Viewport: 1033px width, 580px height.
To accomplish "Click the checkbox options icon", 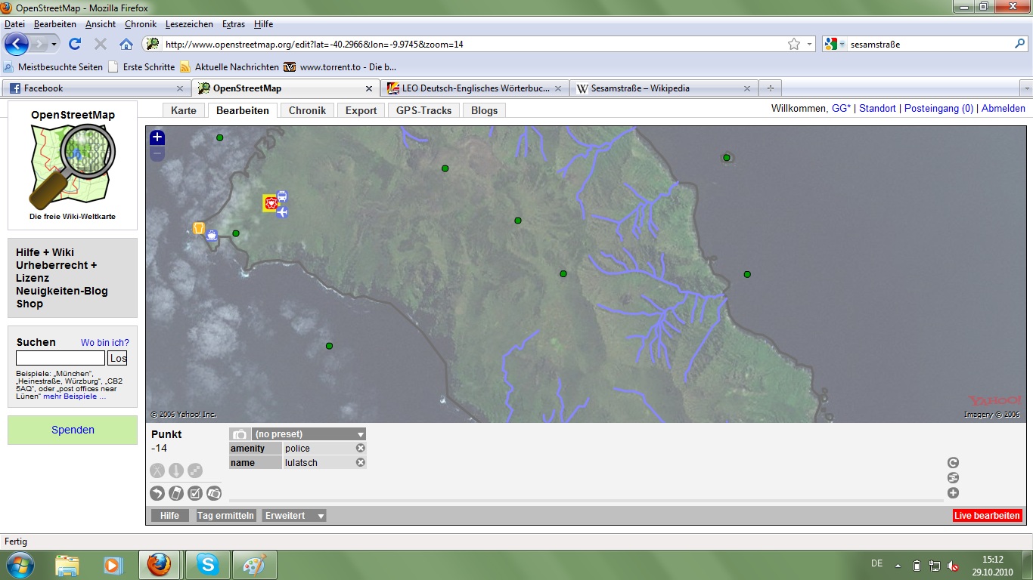I will (194, 493).
